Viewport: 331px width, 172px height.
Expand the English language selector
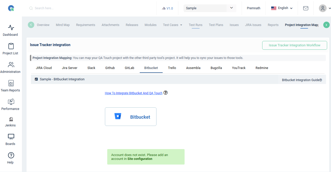coord(282,8)
